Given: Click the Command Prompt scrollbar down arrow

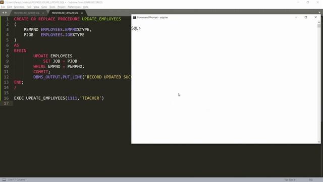Looking at the screenshot, I should click(x=319, y=142).
